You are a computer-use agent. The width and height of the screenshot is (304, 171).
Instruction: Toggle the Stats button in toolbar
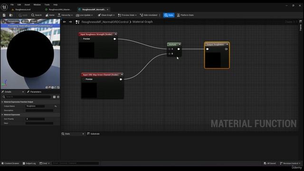[169, 15]
